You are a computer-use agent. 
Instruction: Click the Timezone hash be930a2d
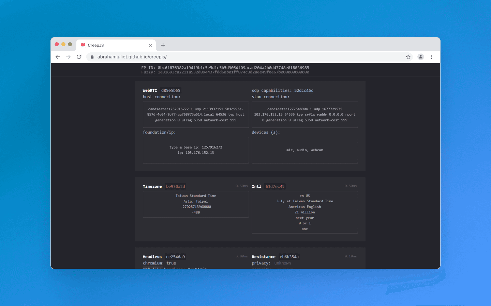click(x=175, y=186)
